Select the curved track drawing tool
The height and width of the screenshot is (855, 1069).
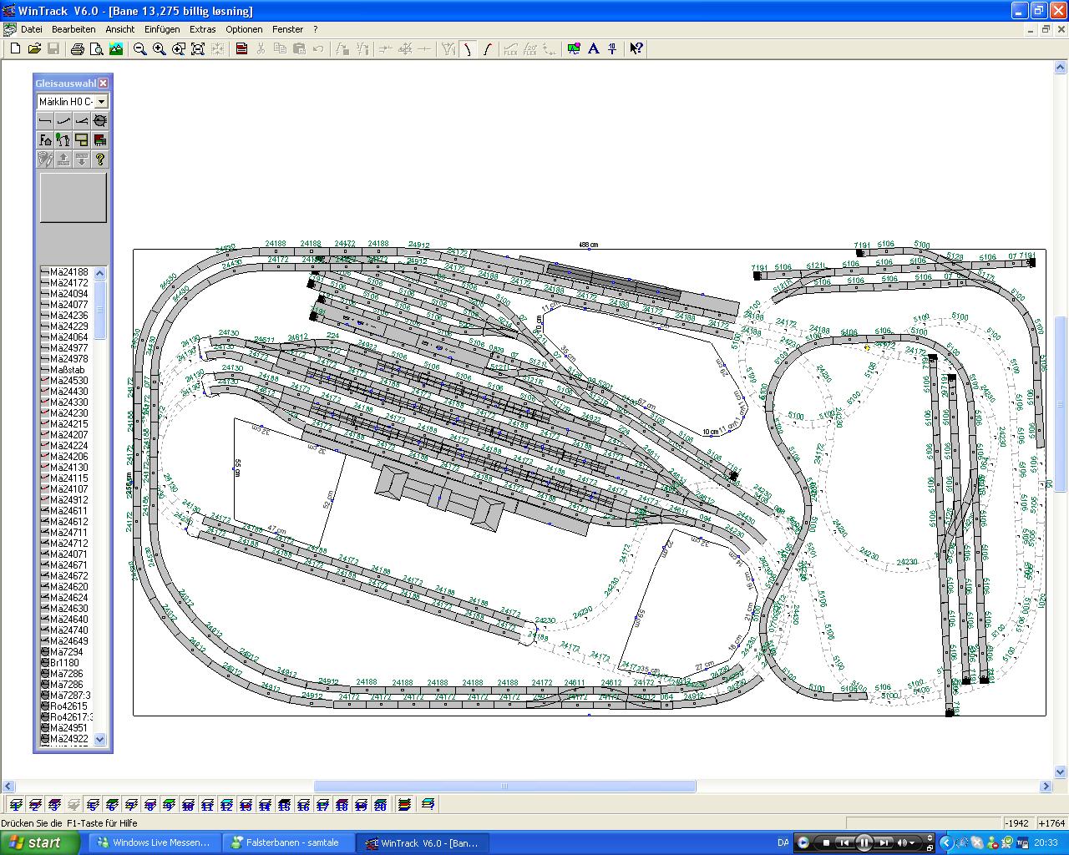468,49
